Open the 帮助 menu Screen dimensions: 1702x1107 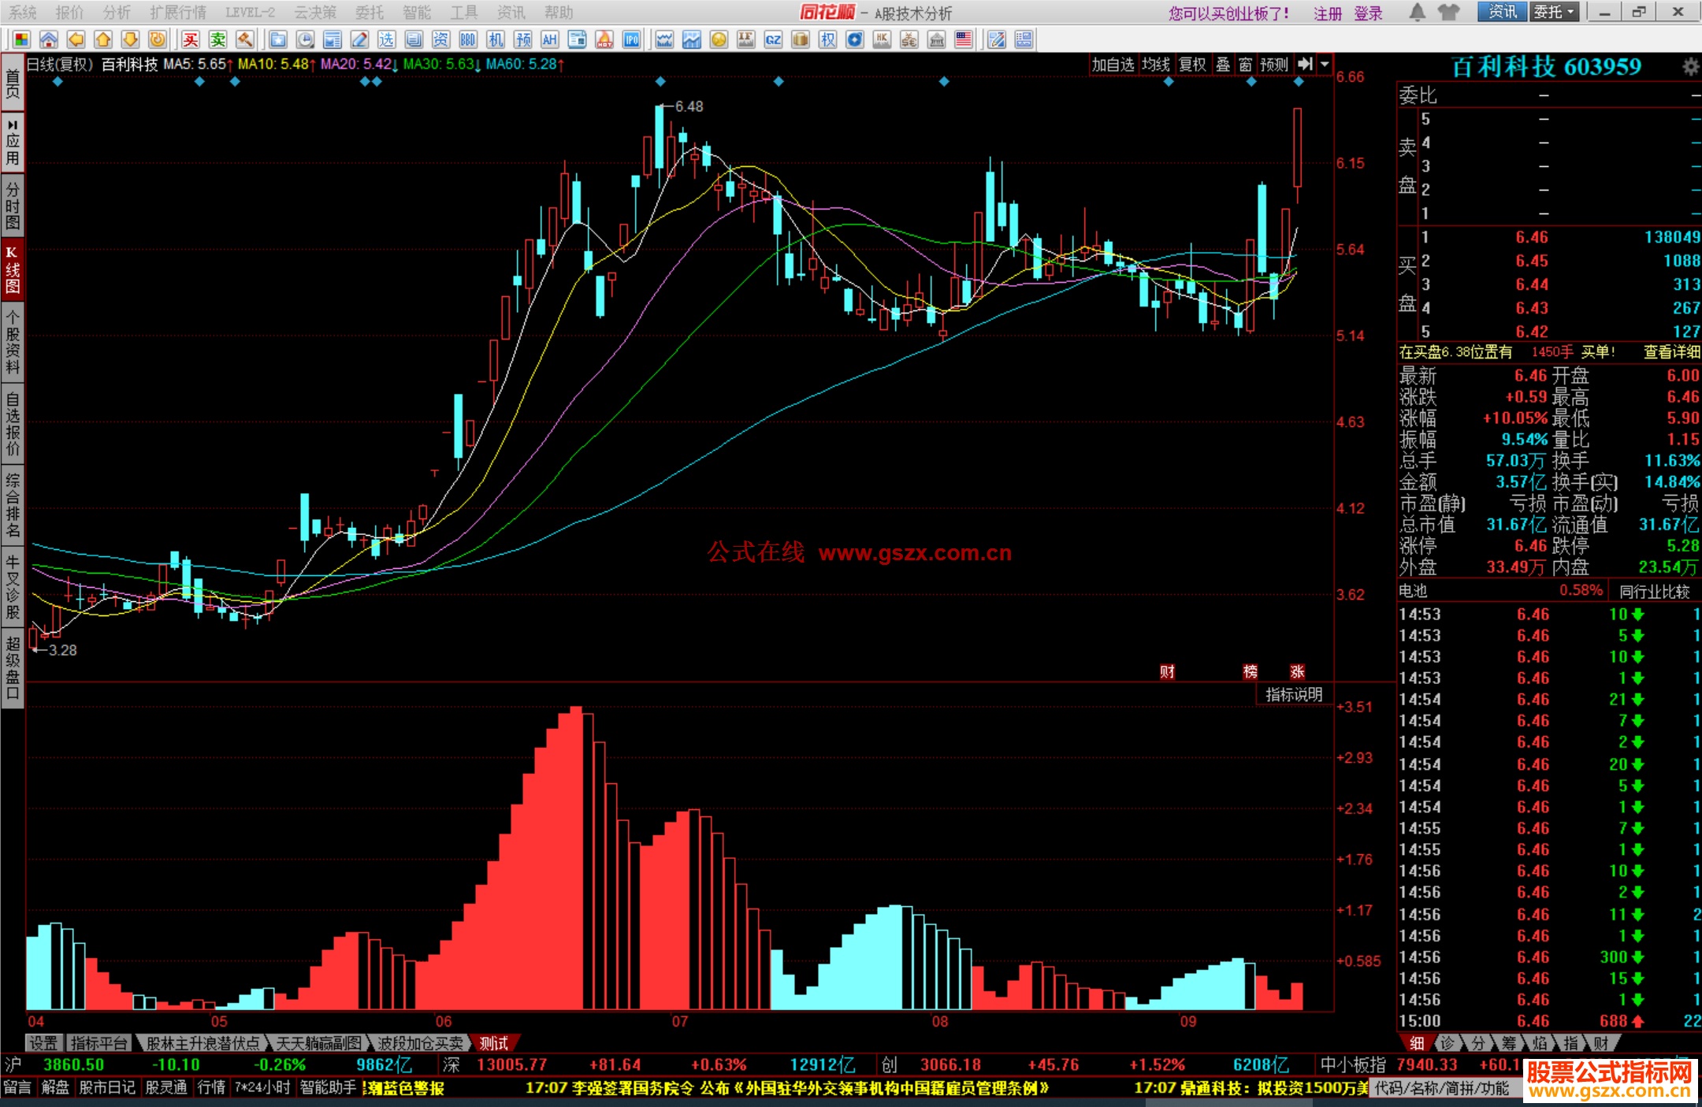click(x=559, y=13)
